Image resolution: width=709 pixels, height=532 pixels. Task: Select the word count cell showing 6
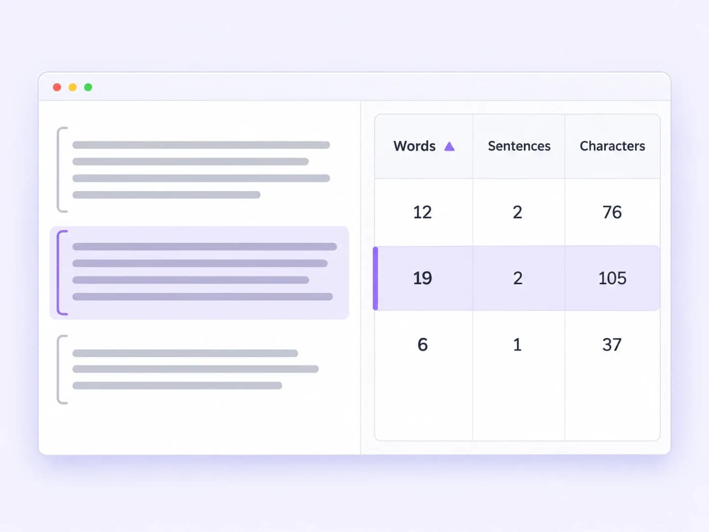pos(423,344)
